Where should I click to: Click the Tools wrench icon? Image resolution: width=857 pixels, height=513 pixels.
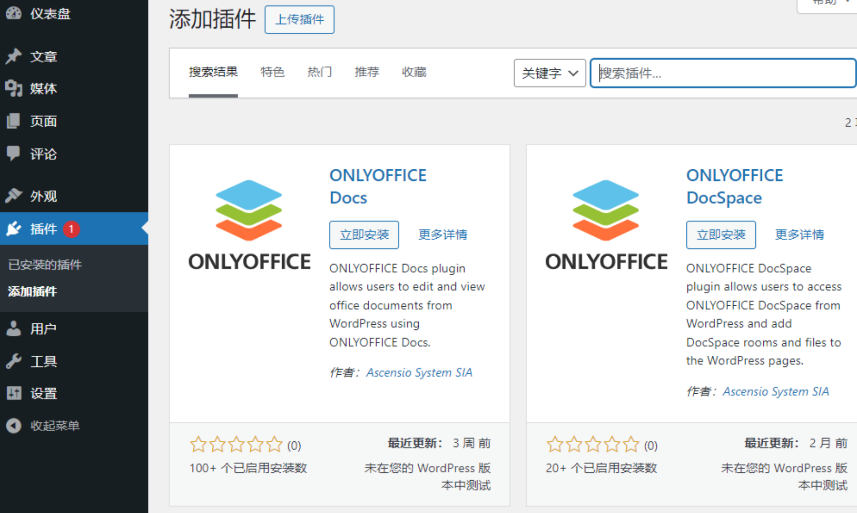[14, 361]
